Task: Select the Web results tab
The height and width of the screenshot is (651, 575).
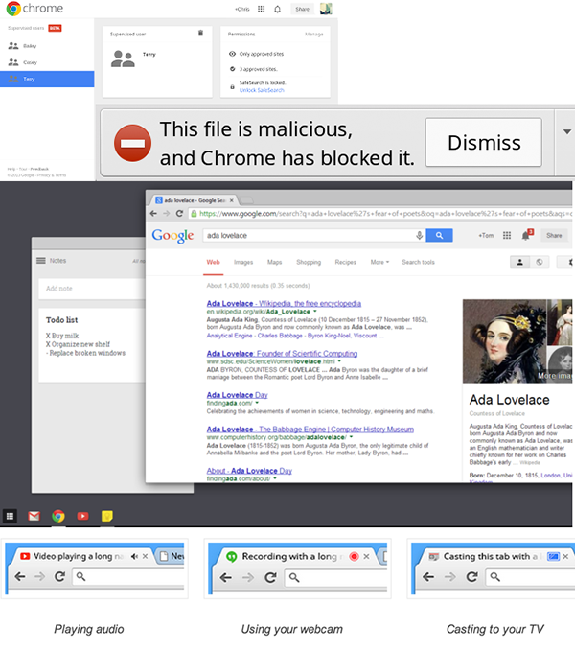Action: pyautogui.click(x=214, y=262)
